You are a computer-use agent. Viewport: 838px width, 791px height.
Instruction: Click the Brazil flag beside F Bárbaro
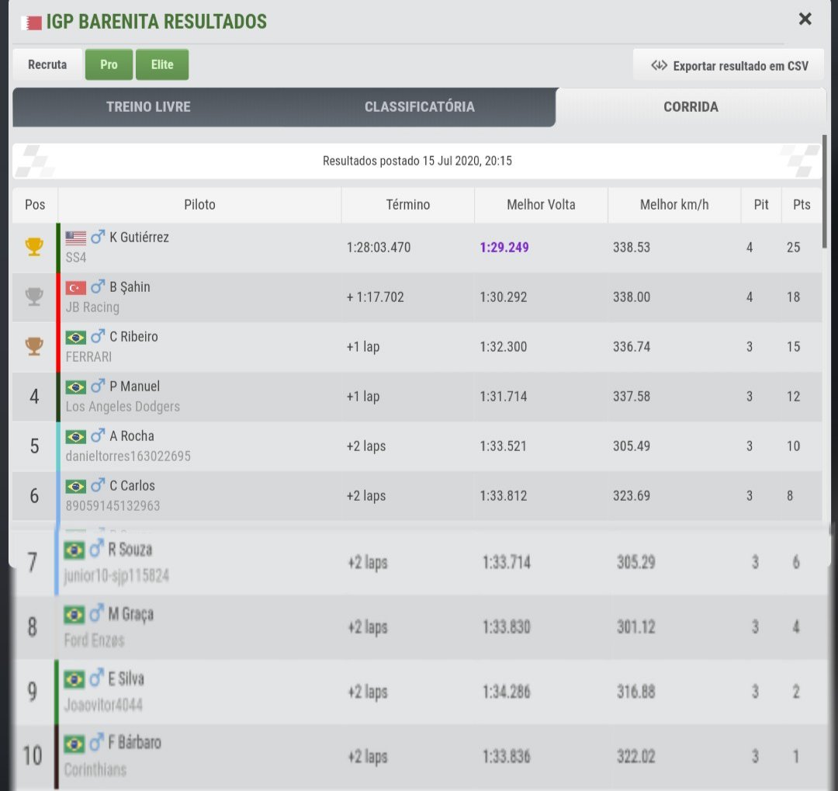74,744
